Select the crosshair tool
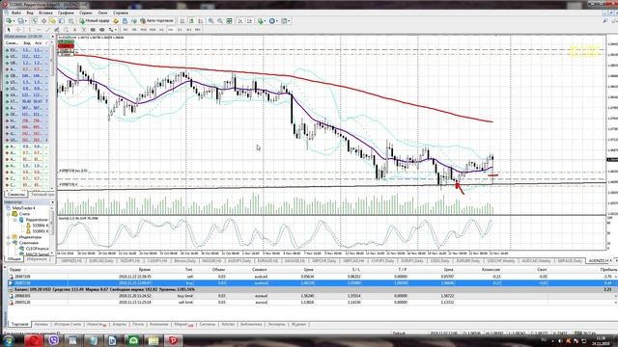 click(x=18, y=30)
